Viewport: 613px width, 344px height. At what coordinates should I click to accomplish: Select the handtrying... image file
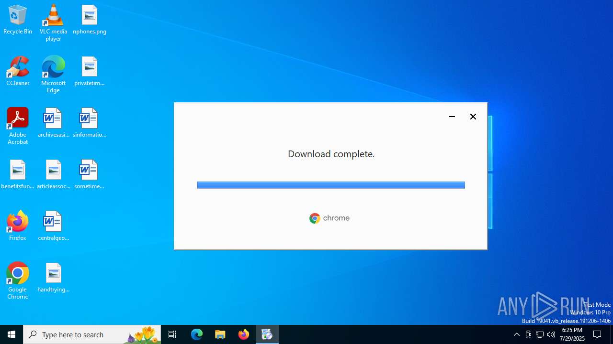(x=53, y=278)
